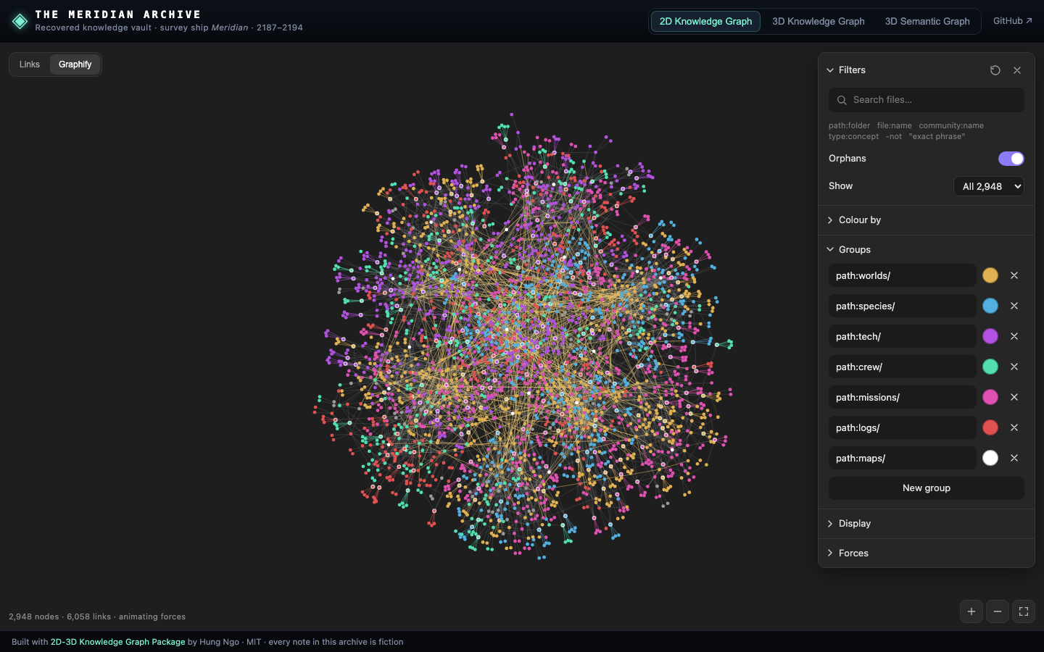Open the 3D Knowledge Graph tab
1044x652 pixels.
click(x=819, y=22)
